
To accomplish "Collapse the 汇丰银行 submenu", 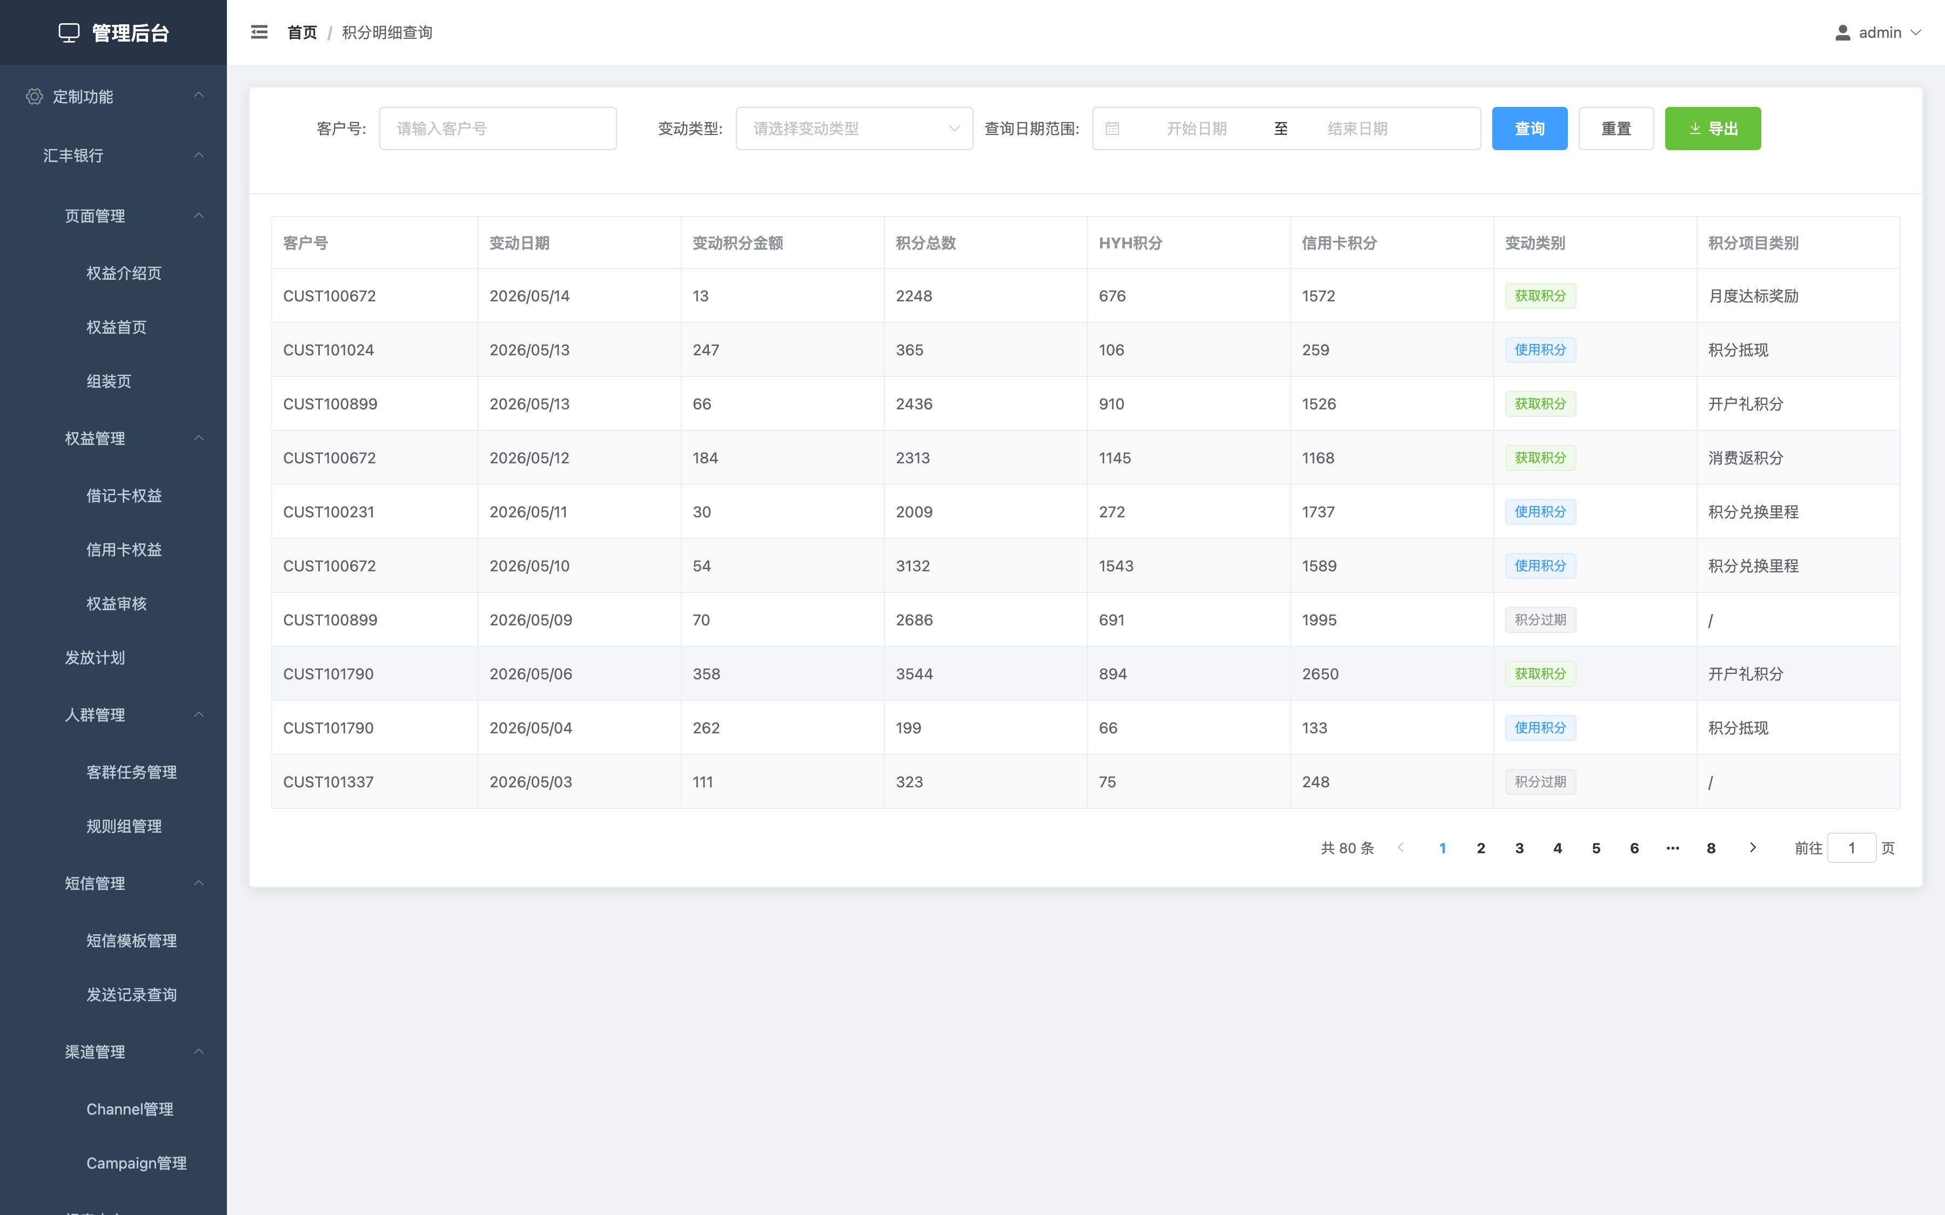I will [198, 155].
